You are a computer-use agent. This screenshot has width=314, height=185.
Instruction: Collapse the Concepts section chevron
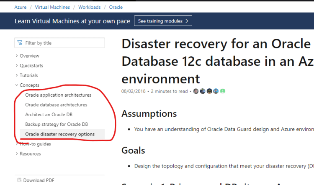(x=17, y=85)
